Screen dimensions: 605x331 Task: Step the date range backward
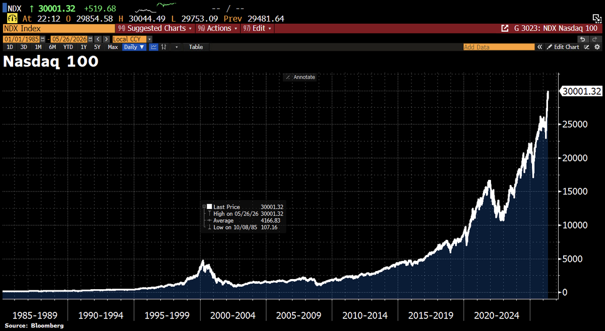tap(98, 39)
